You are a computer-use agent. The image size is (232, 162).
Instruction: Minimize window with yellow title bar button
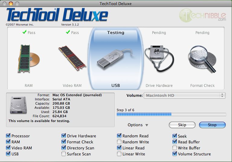pyautogui.click(x=11, y=4)
